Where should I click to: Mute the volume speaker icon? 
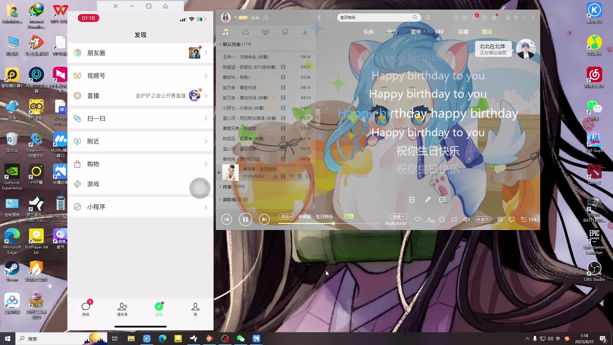click(466, 219)
